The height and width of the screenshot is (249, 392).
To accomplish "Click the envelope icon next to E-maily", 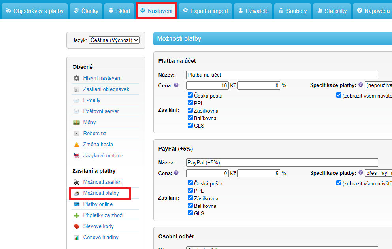I will click(x=77, y=100).
